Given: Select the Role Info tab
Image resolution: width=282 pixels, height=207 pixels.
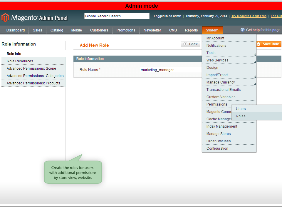Looking at the screenshot, I should tap(33, 54).
